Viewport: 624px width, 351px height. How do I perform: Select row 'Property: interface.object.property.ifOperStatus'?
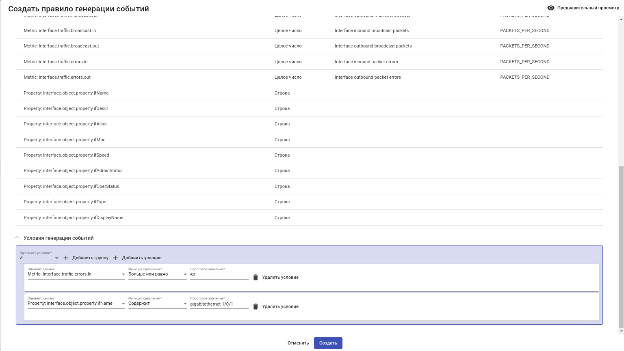pyautogui.click(x=71, y=186)
